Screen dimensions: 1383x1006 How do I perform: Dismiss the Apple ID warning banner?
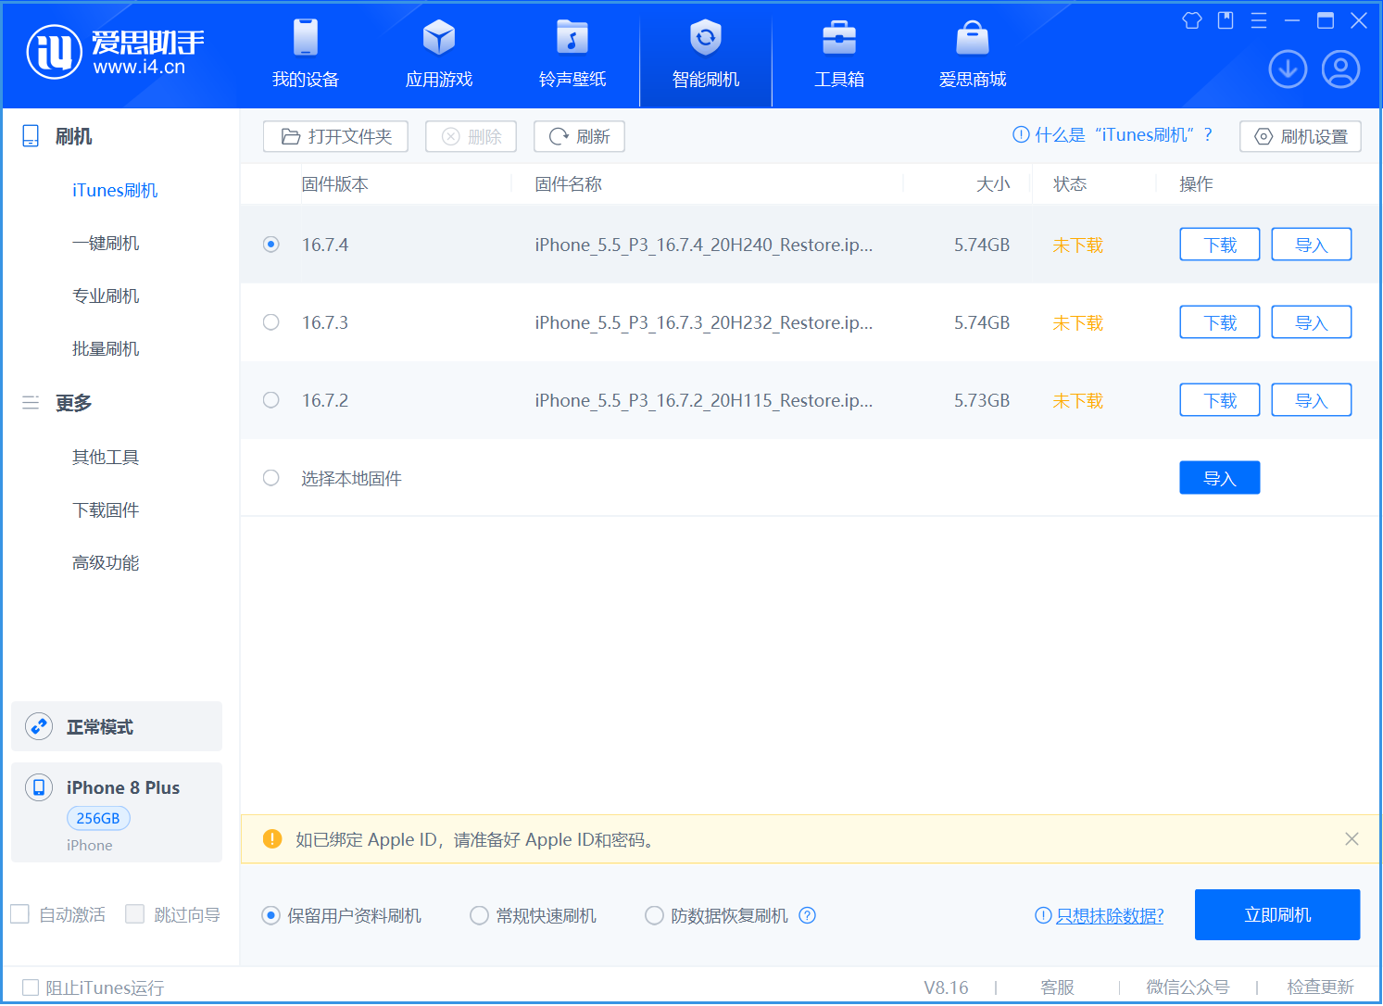[x=1352, y=839]
